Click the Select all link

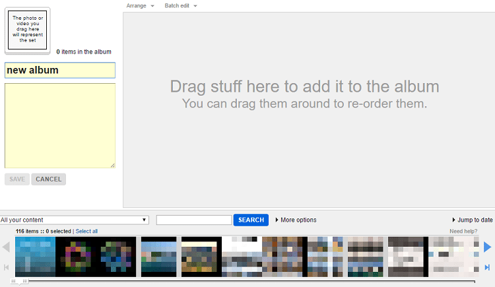coord(86,232)
